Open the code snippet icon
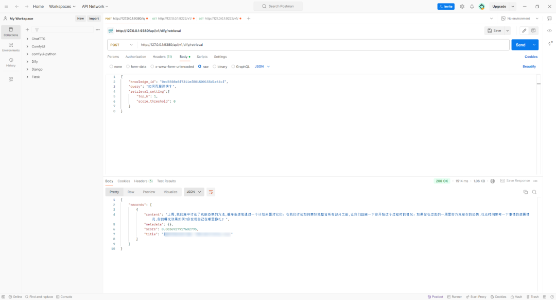This screenshot has height=300, width=556. click(549, 30)
